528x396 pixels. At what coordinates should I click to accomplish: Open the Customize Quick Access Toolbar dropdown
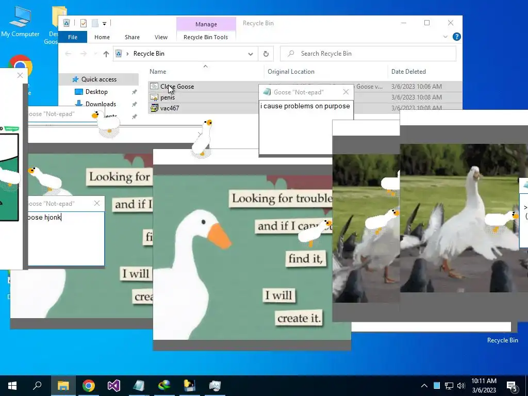[104, 24]
